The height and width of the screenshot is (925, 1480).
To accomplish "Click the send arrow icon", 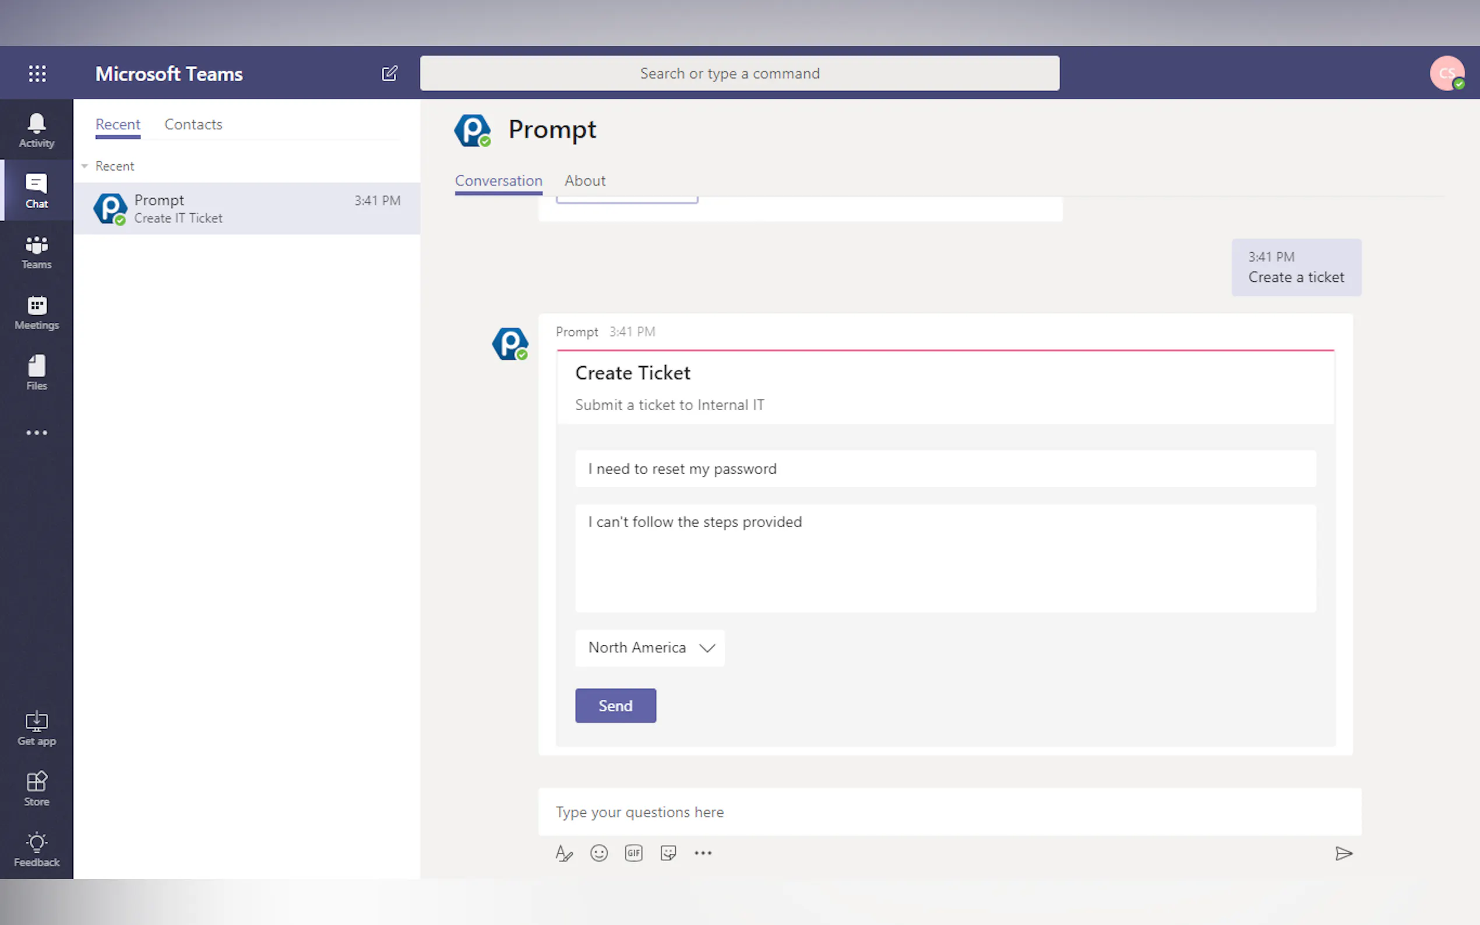I will [1343, 853].
